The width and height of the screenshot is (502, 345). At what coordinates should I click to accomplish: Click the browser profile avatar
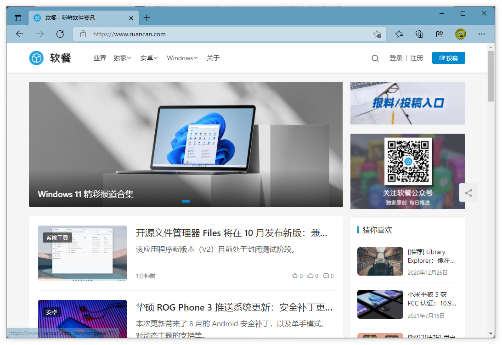tap(460, 34)
